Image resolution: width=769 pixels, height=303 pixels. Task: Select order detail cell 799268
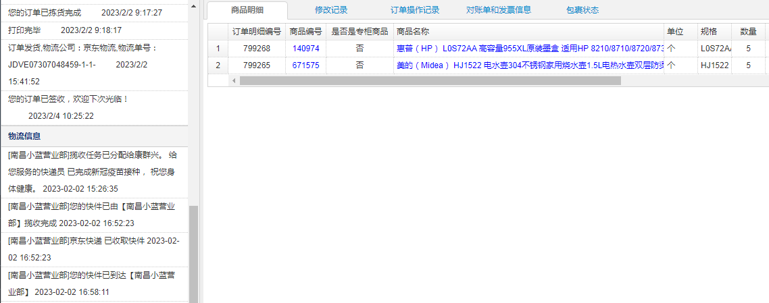[x=257, y=49]
